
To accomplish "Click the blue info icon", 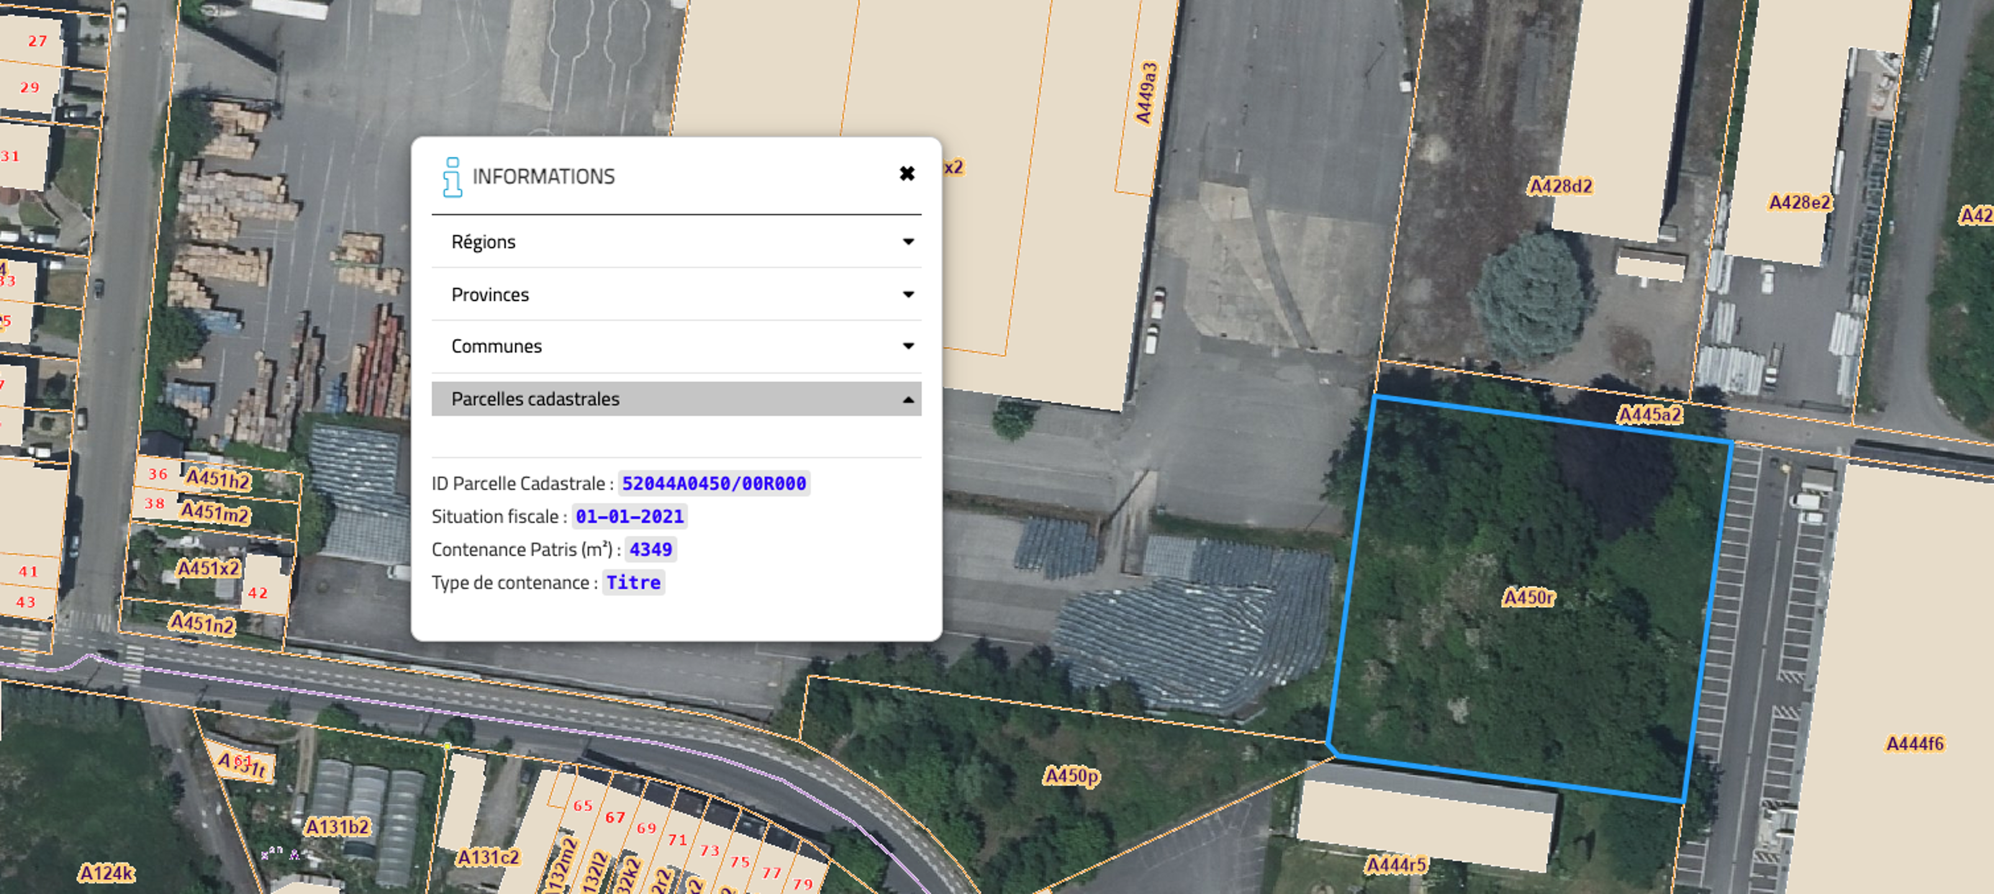I will click(x=452, y=178).
